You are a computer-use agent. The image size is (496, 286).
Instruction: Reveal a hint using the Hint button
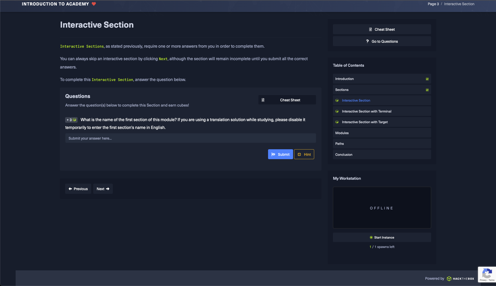(304, 154)
